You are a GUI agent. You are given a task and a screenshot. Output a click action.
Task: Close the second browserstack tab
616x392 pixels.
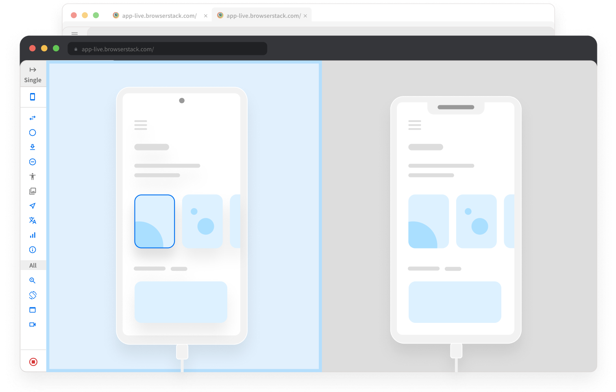[305, 16]
